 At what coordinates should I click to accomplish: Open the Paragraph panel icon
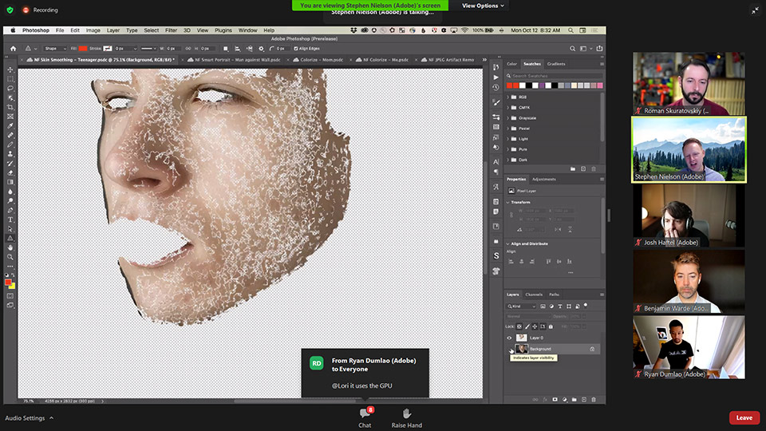pos(496,172)
